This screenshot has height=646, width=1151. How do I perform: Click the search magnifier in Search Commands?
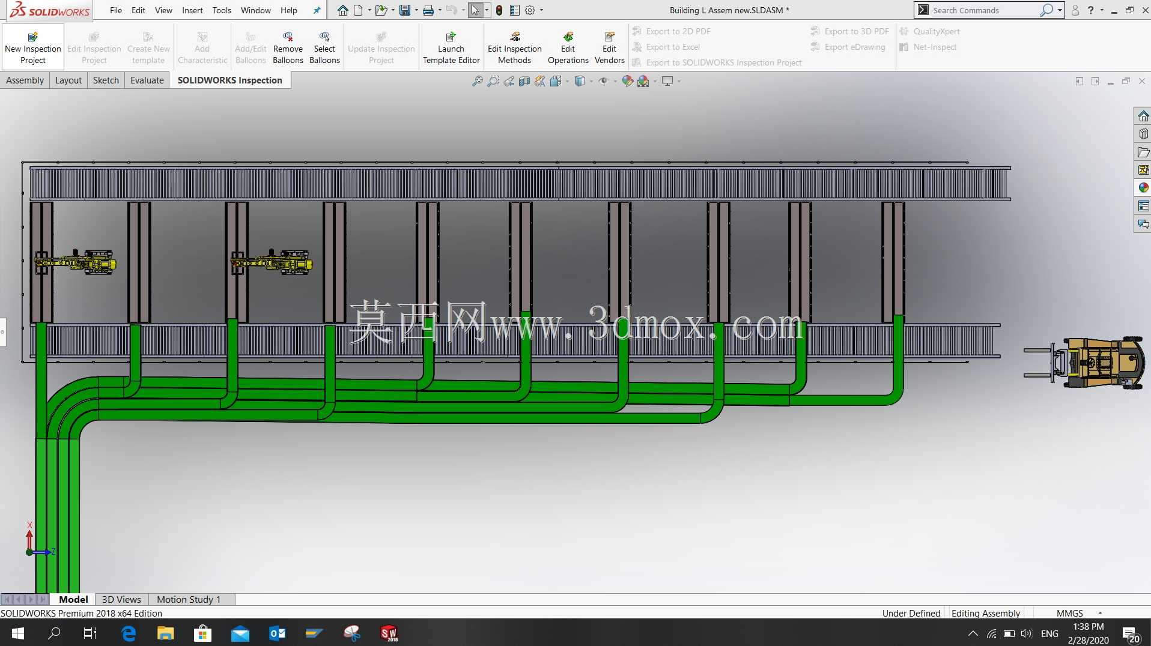coord(1046,10)
